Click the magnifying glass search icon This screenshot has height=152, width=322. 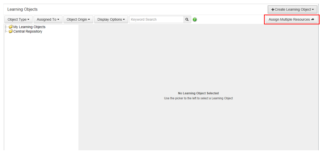pyautogui.click(x=187, y=20)
